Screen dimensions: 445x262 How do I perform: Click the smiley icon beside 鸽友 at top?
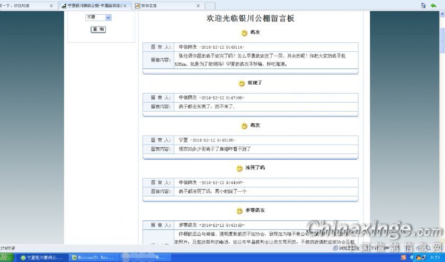(244, 33)
